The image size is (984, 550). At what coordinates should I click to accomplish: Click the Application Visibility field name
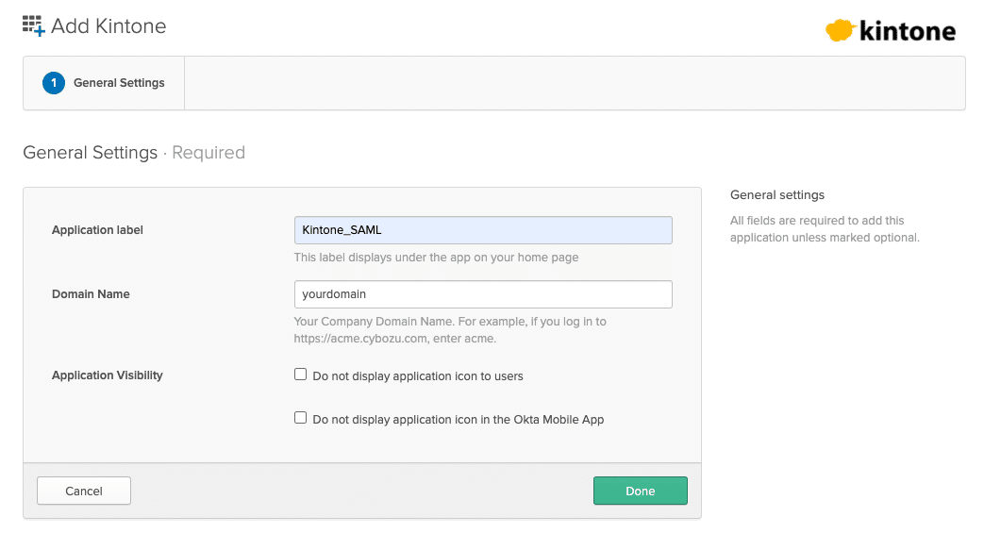108,375
